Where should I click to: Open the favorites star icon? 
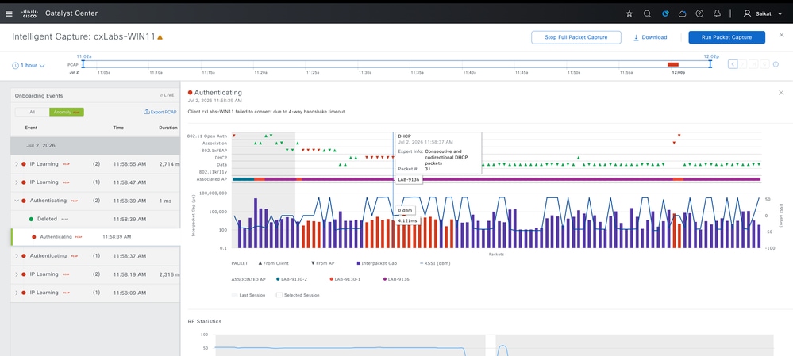(629, 13)
